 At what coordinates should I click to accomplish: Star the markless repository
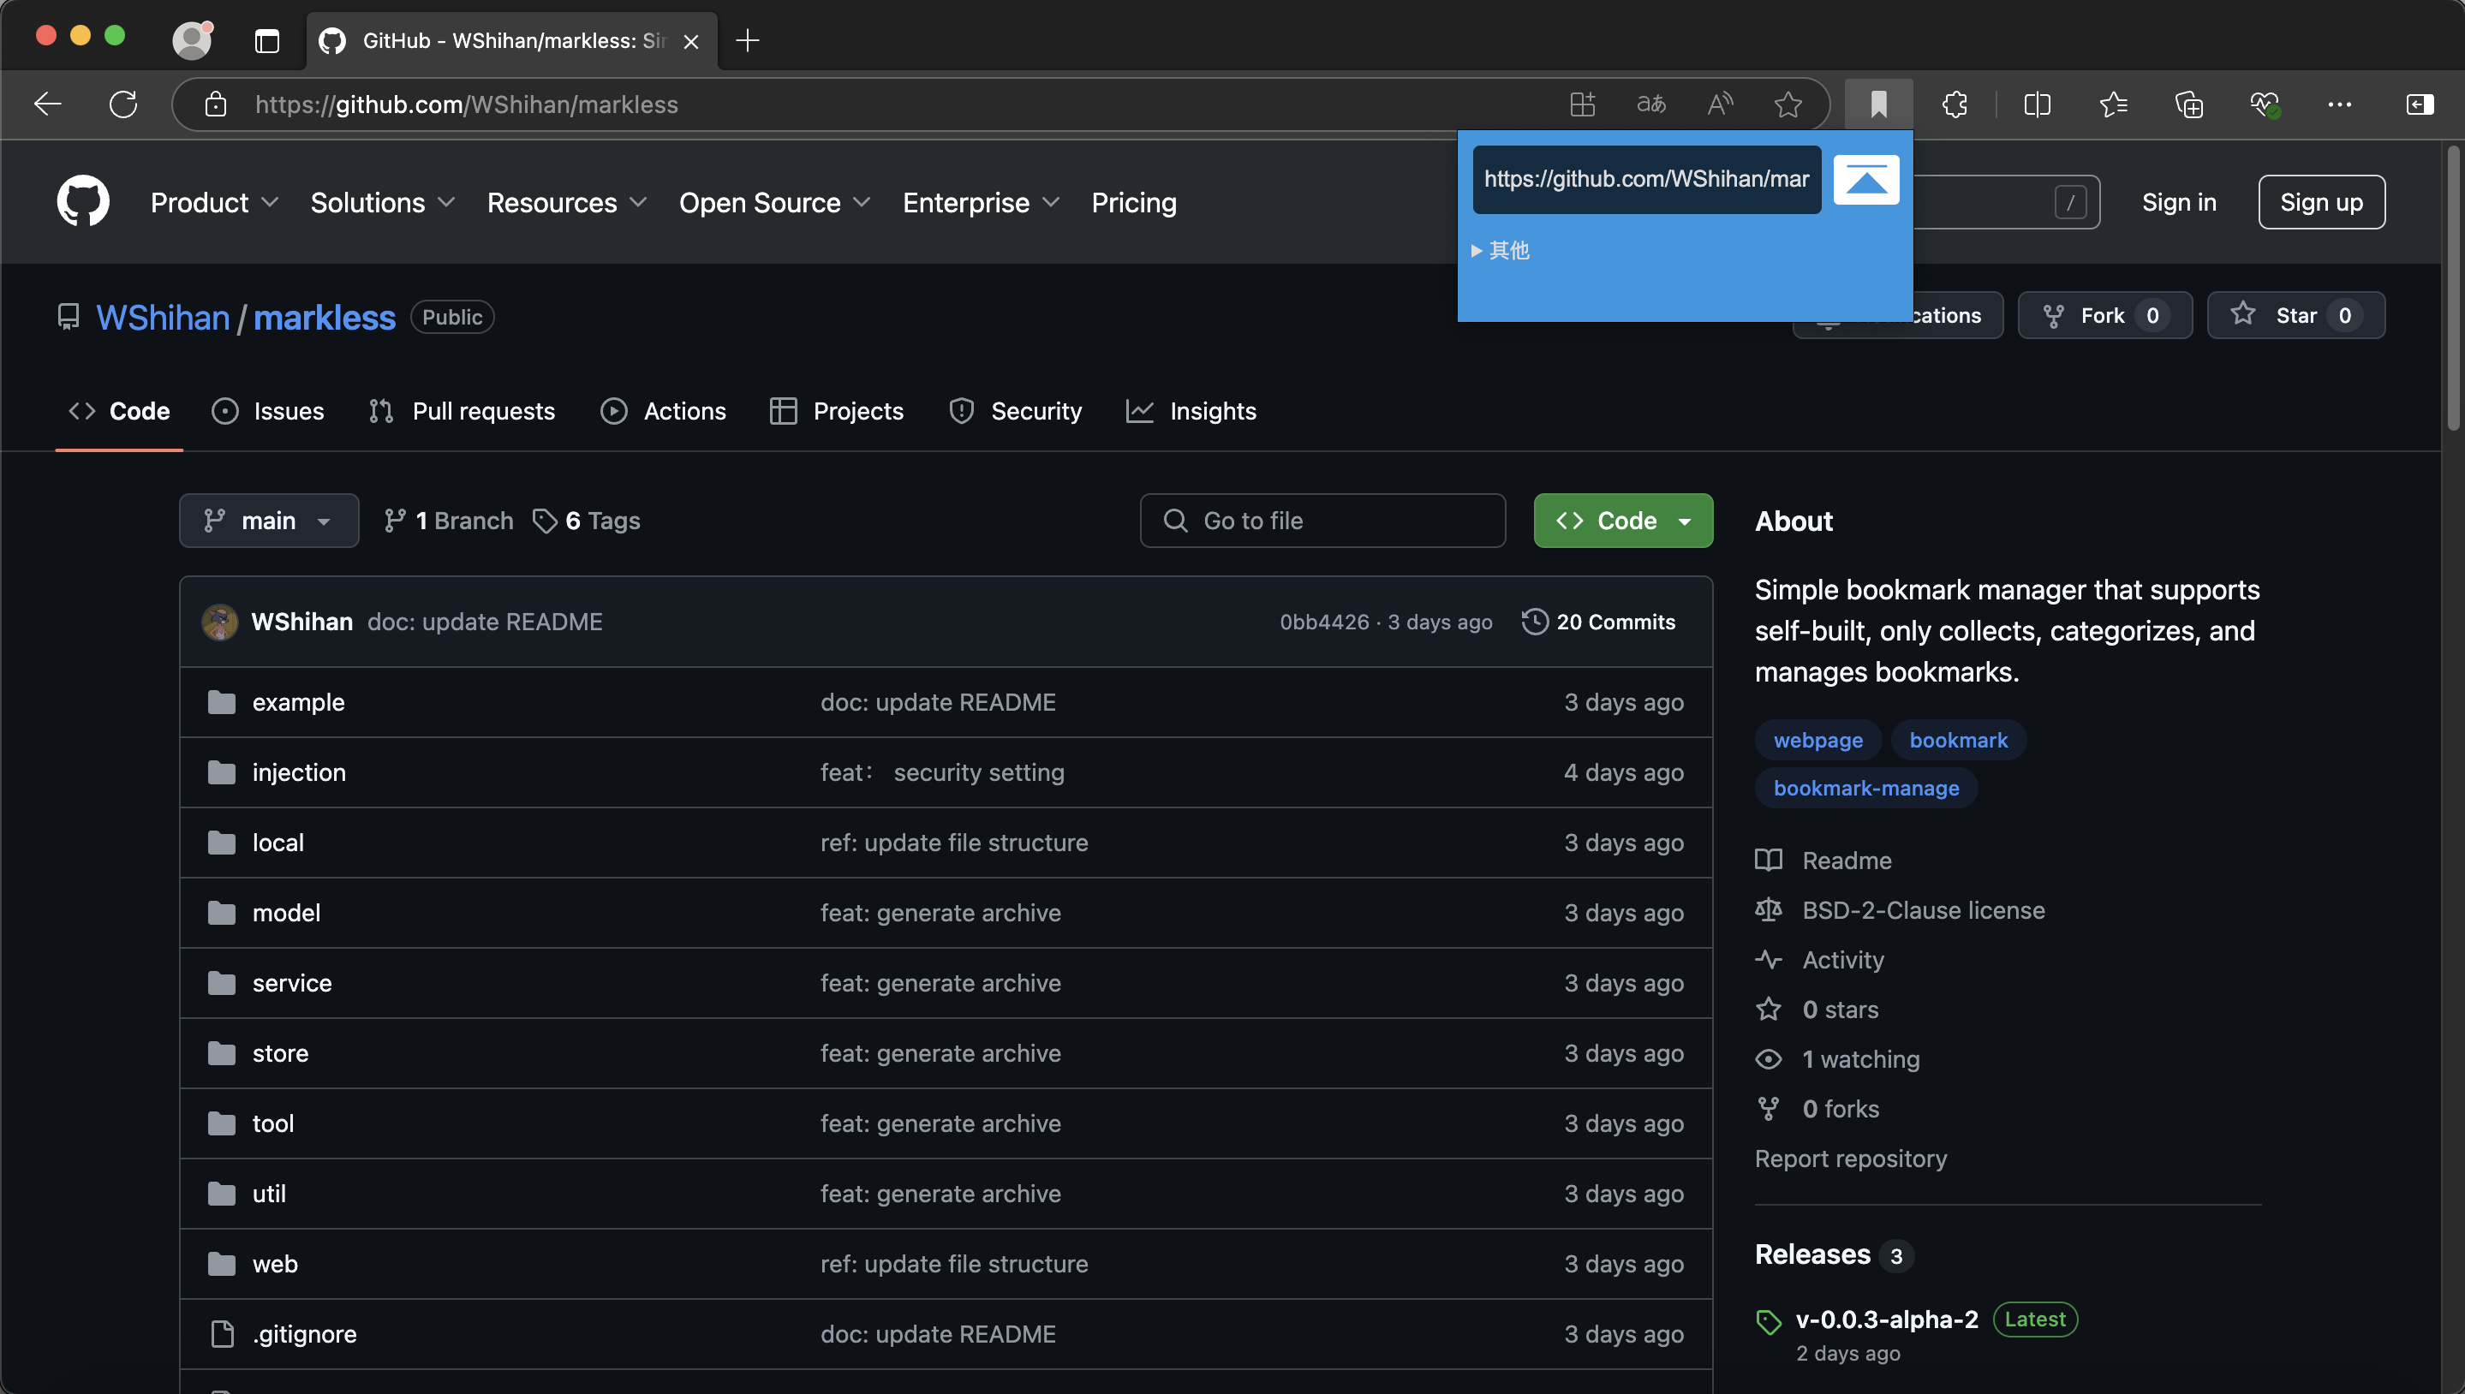(2295, 315)
